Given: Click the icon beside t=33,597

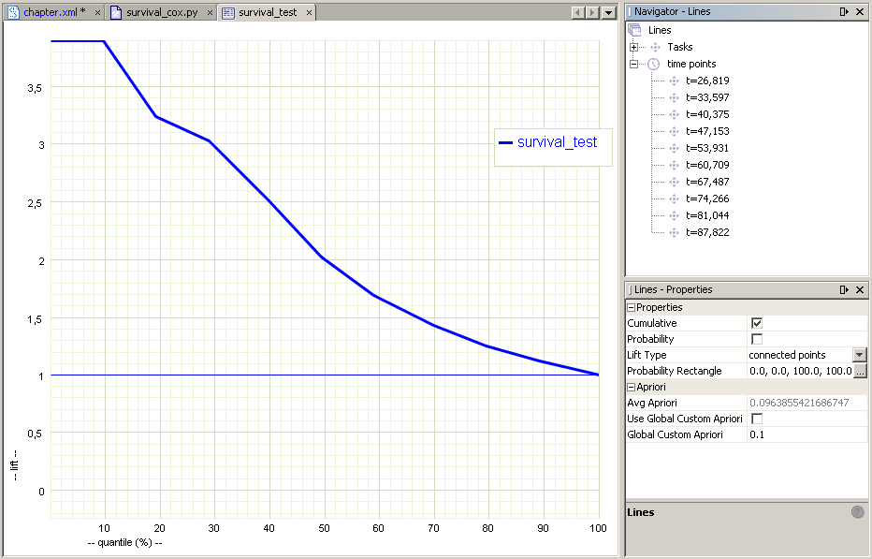Looking at the screenshot, I should (x=674, y=97).
